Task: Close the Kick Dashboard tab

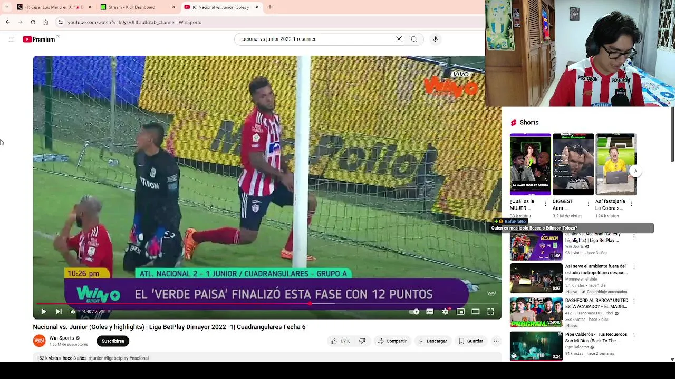Action: (173, 7)
